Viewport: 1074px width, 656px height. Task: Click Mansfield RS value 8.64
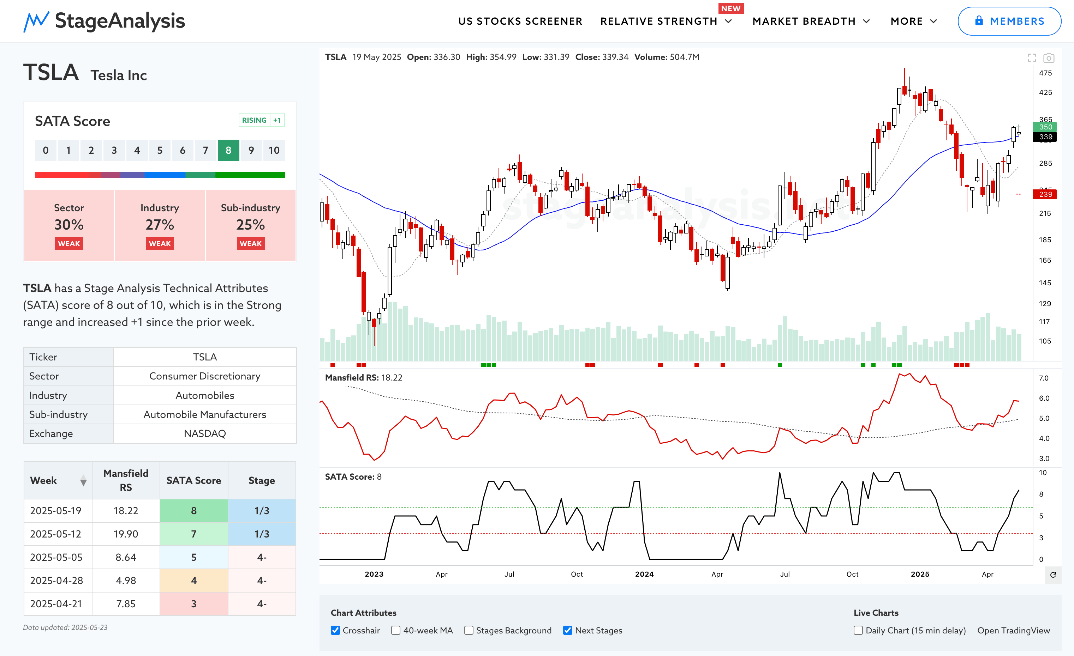tap(126, 557)
